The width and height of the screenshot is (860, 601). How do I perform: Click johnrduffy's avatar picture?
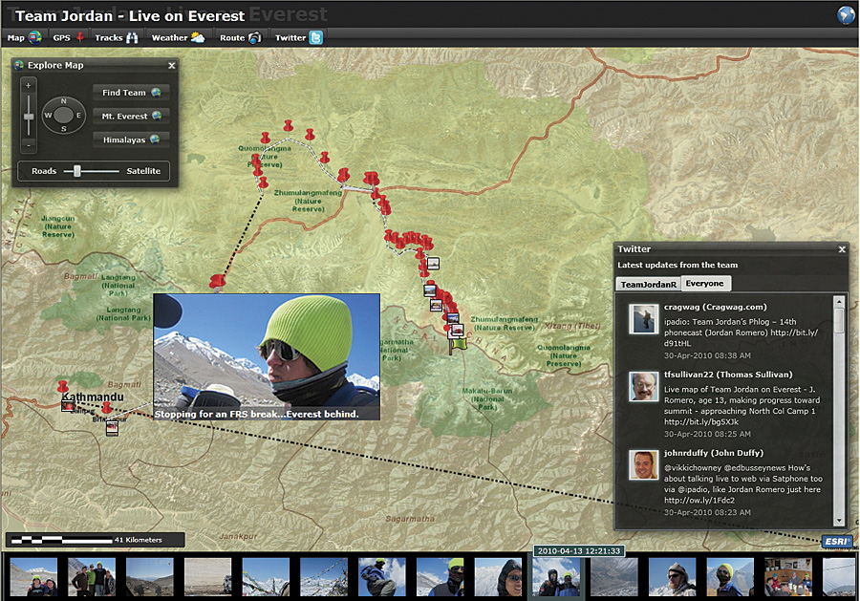[643, 465]
